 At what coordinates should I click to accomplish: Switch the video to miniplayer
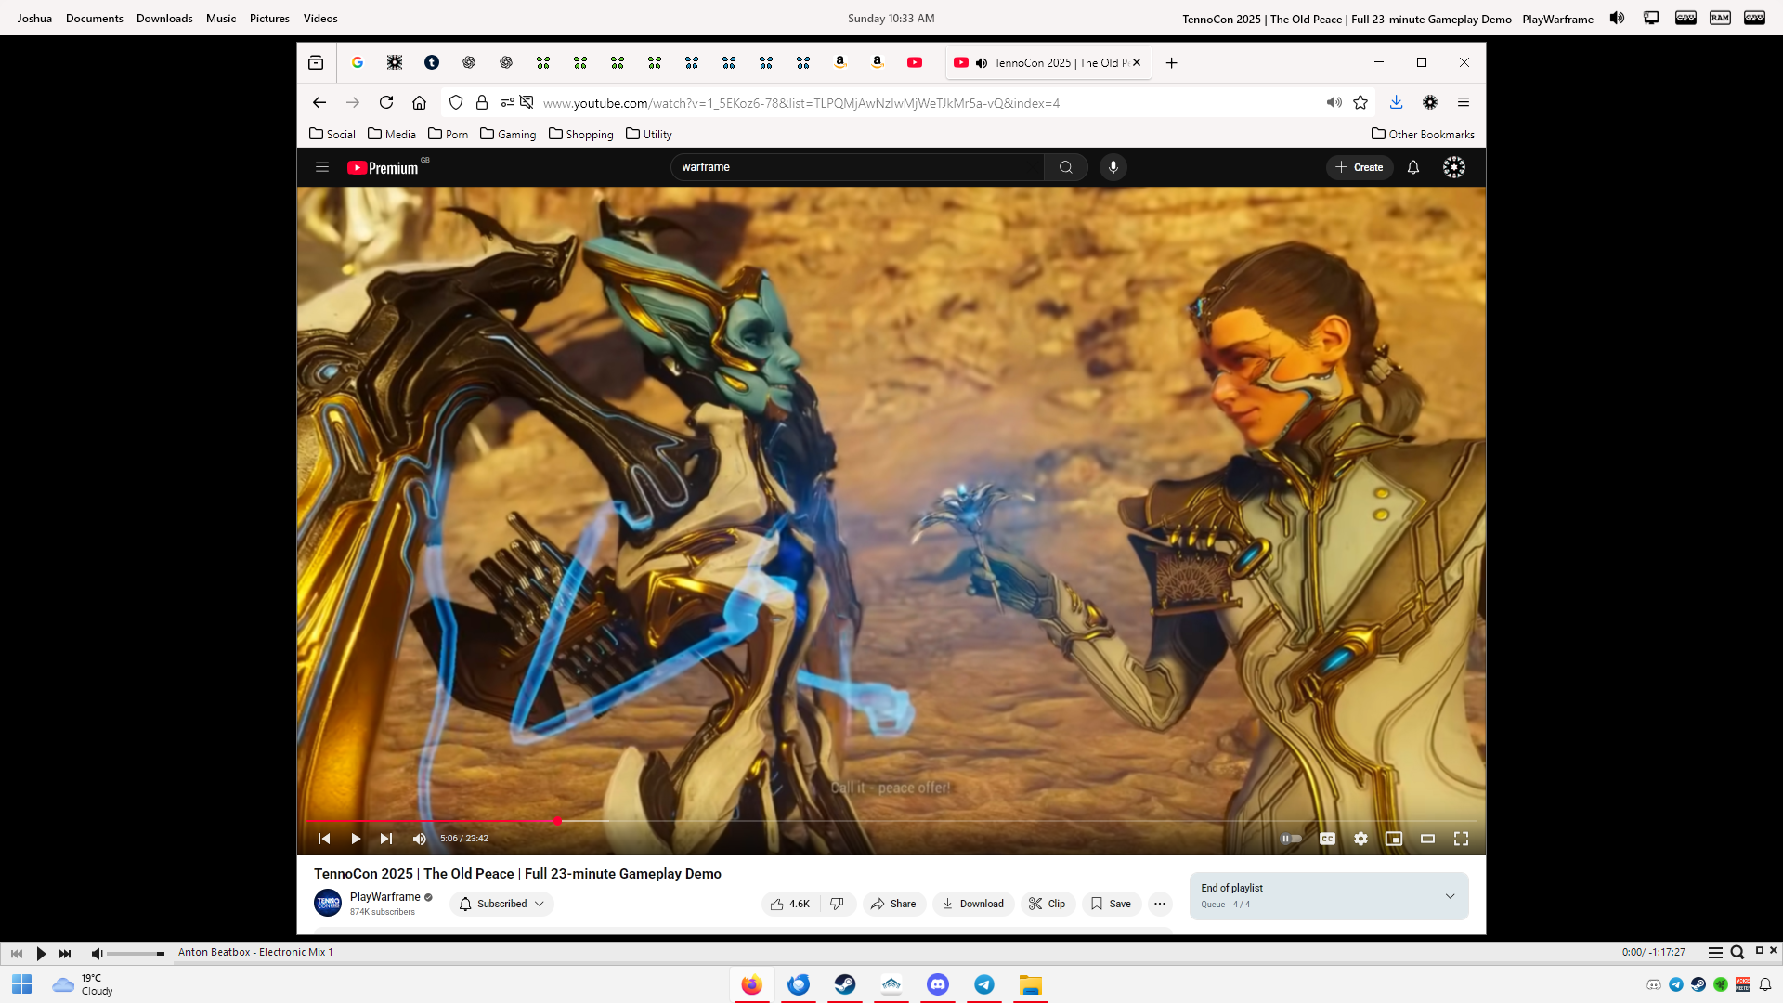(1394, 839)
